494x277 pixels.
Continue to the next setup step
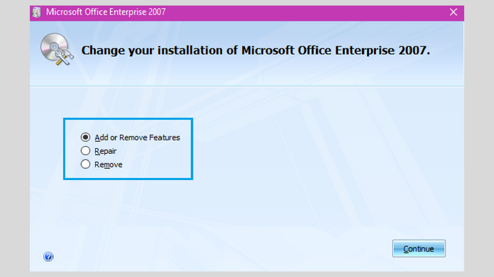click(418, 249)
